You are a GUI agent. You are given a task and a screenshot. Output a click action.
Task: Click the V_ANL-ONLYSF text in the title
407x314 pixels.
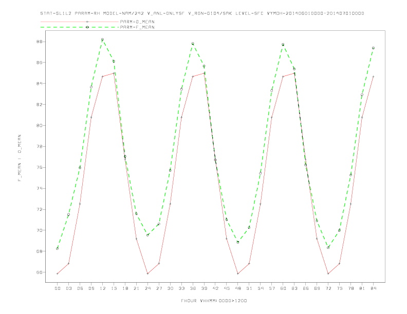click(x=166, y=13)
